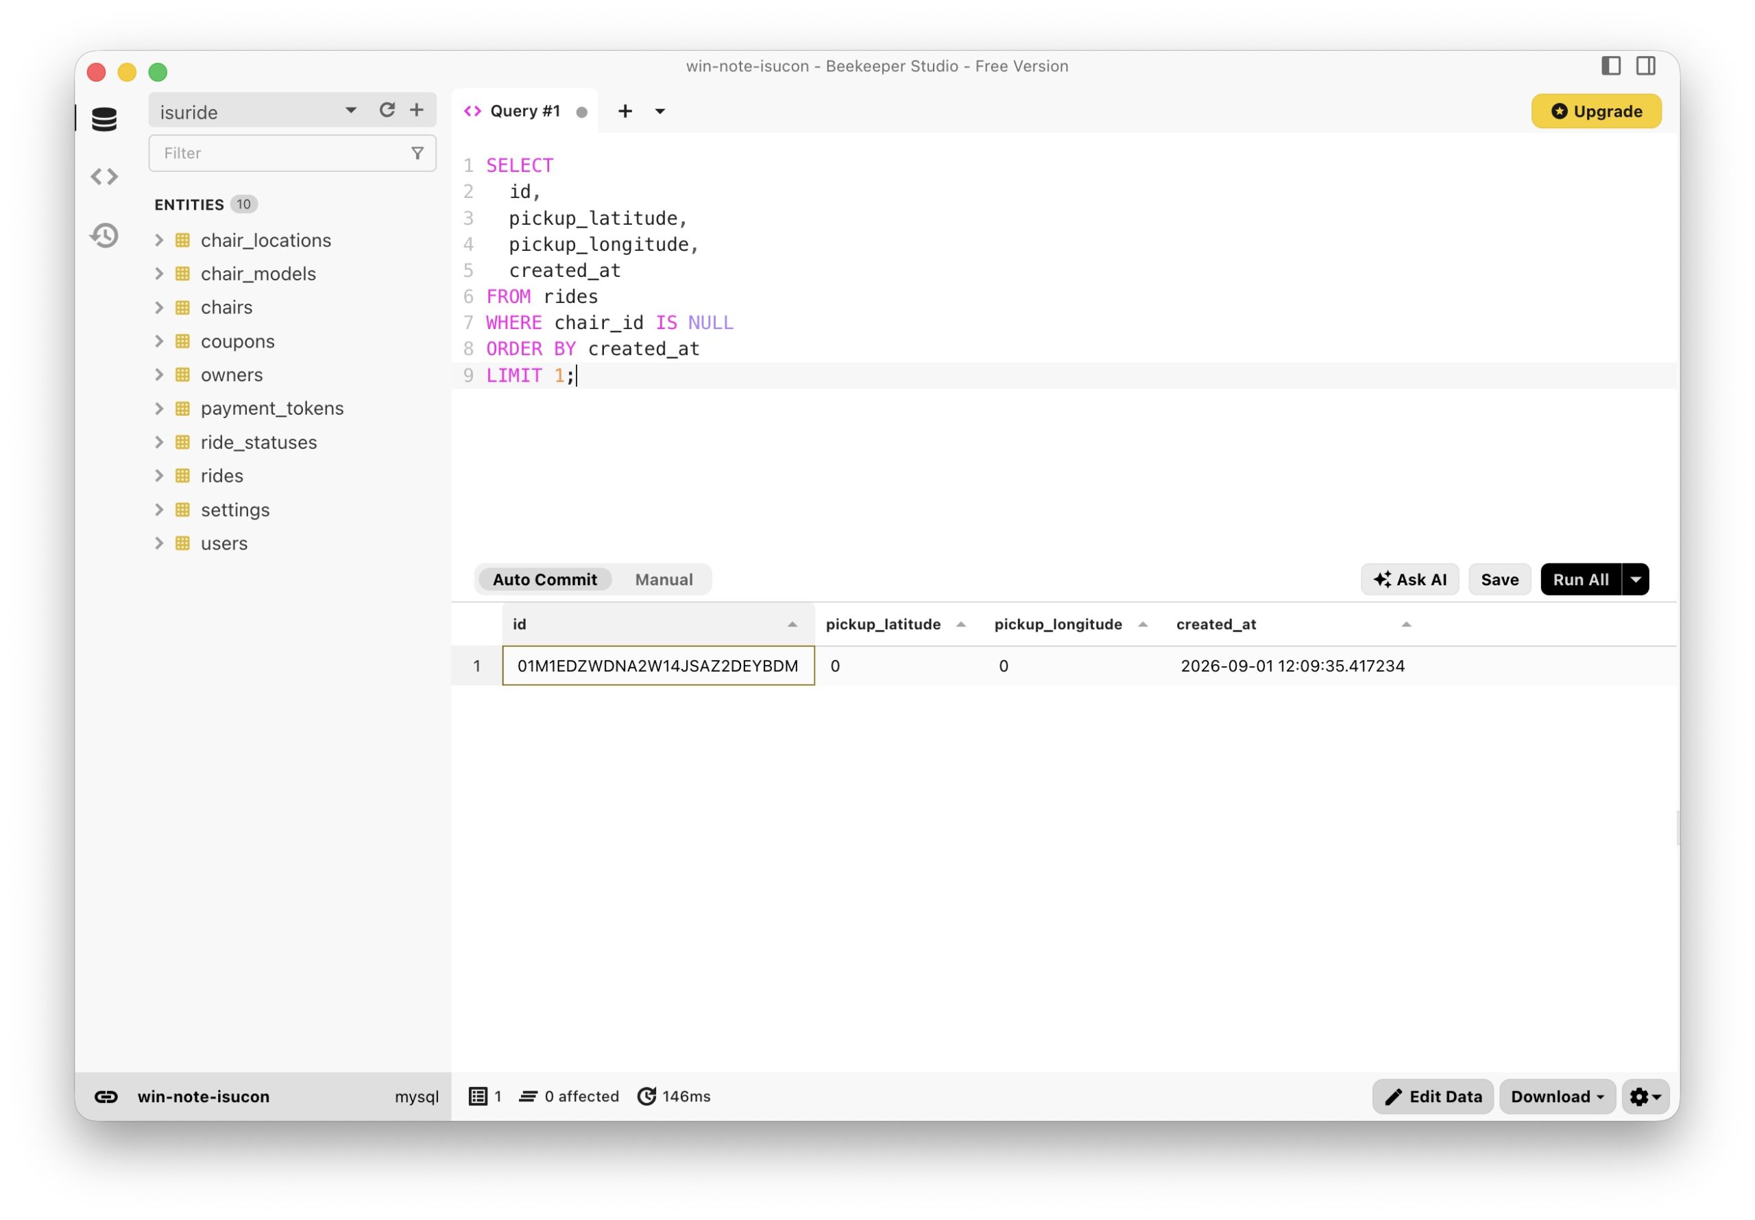The height and width of the screenshot is (1220, 1755).
Task: Click the query time clock icon
Action: [646, 1097]
